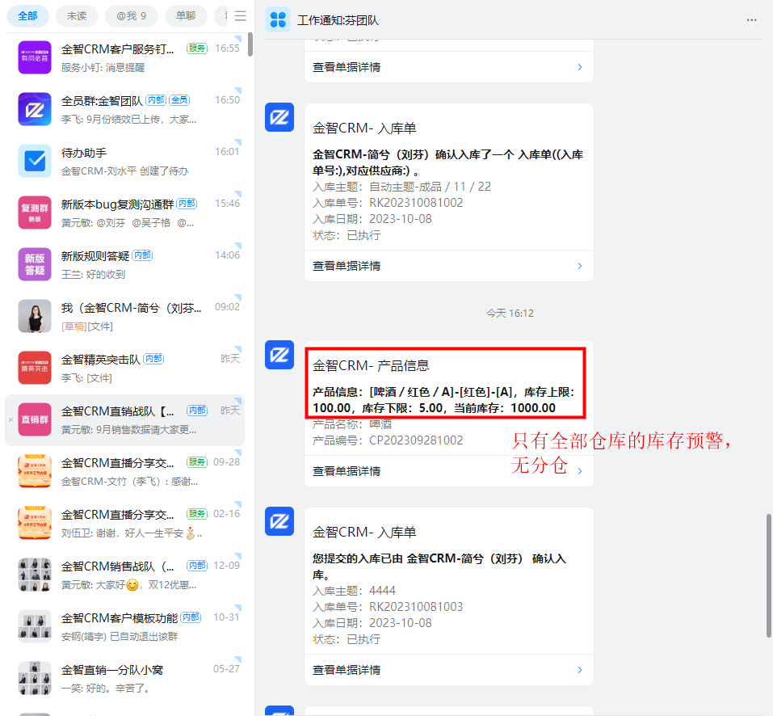Open 新版规则答疑 conversation title

[x=95, y=256]
